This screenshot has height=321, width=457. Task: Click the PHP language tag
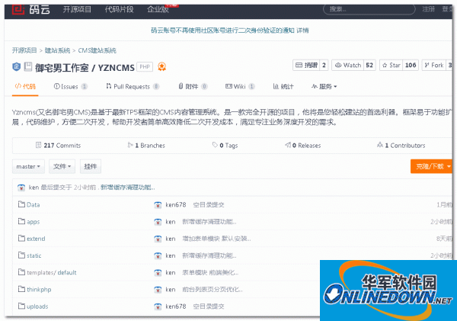(145, 67)
